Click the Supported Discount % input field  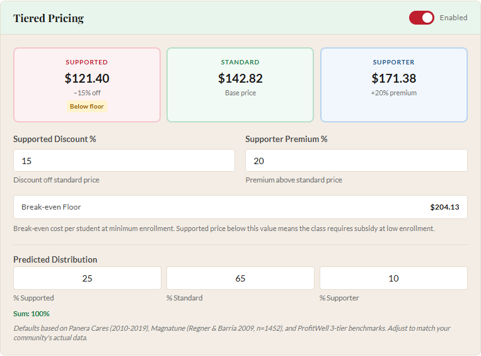[x=124, y=160]
